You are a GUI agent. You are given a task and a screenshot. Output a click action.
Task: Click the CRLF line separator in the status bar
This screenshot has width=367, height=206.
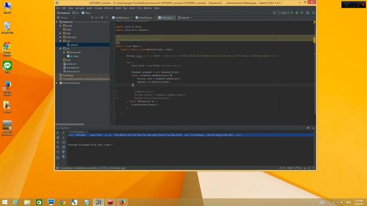[290, 168]
